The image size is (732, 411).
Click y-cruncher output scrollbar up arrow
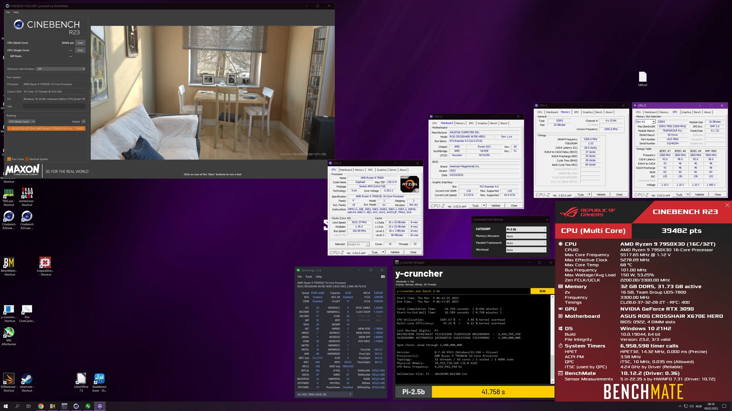pyautogui.click(x=552, y=297)
